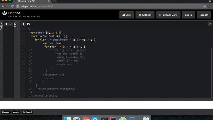This screenshot has width=213, height=120.
Task: Save the pen
Action: click(x=126, y=15)
